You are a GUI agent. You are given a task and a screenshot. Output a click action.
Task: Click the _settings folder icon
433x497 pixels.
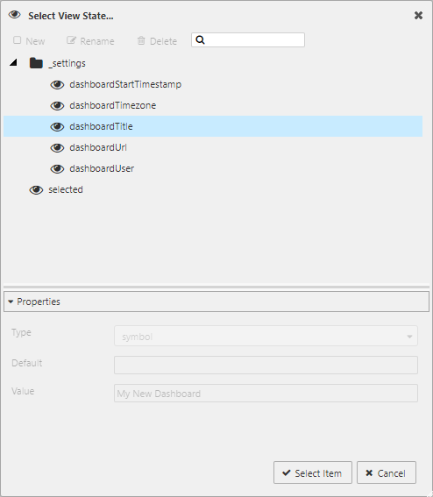36,63
